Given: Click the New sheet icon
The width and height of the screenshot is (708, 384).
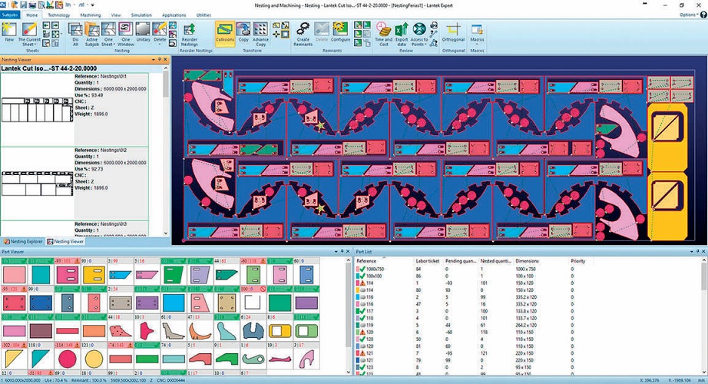Looking at the screenshot, I should [9, 34].
